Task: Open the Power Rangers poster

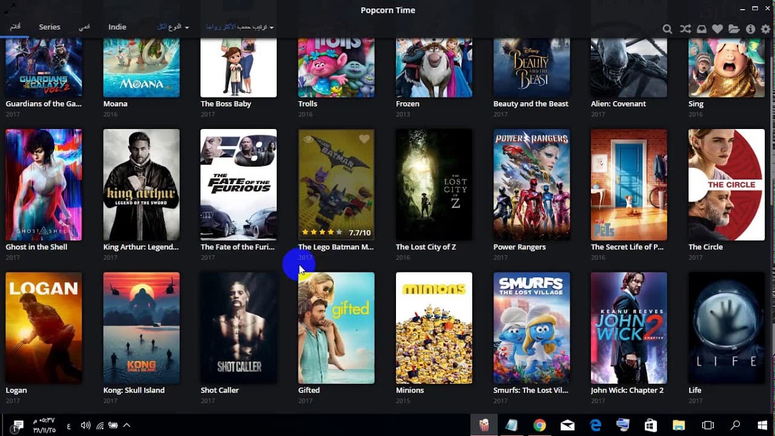Action: 532,185
